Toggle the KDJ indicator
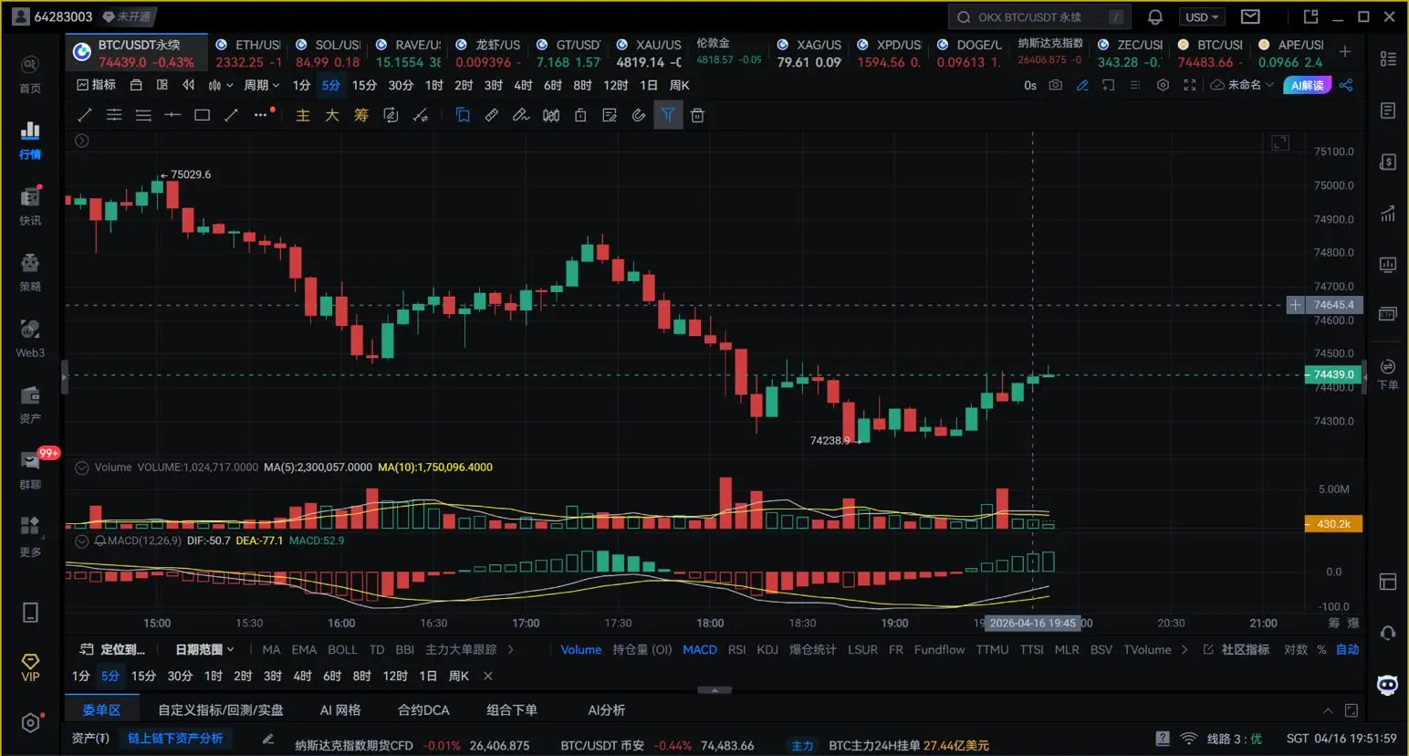 coord(767,649)
